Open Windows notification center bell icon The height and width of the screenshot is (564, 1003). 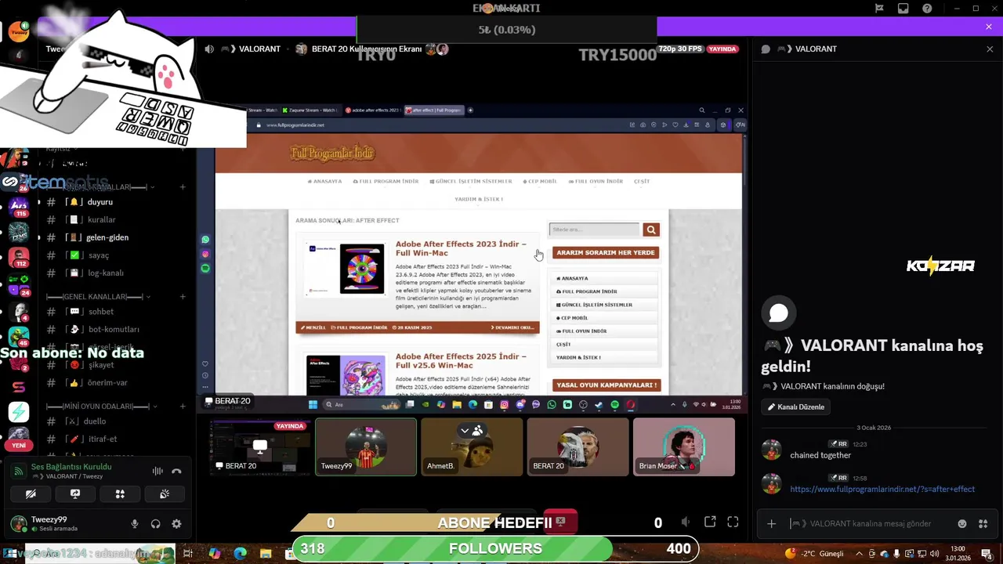point(987,554)
